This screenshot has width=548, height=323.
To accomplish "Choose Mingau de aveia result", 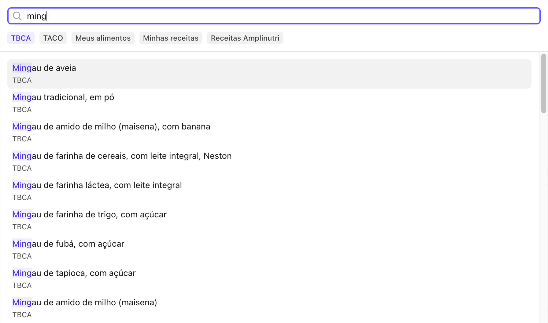I will [269, 74].
